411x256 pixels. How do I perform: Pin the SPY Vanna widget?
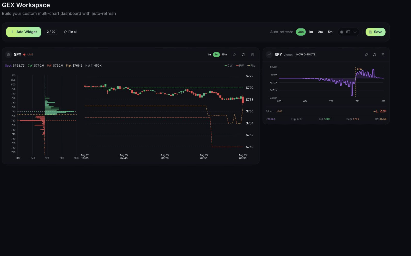(366, 55)
